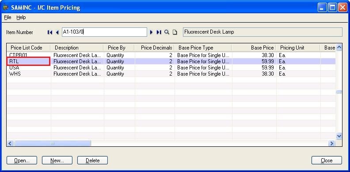Click the Delete button
Image resolution: width=350 pixels, height=172 pixels.
[92, 161]
